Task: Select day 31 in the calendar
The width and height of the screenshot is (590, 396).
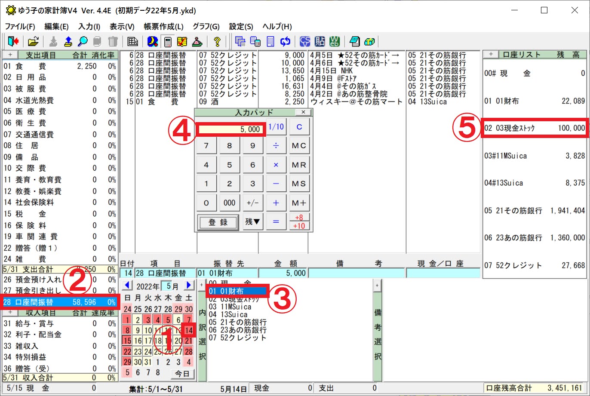Action: click(148, 362)
